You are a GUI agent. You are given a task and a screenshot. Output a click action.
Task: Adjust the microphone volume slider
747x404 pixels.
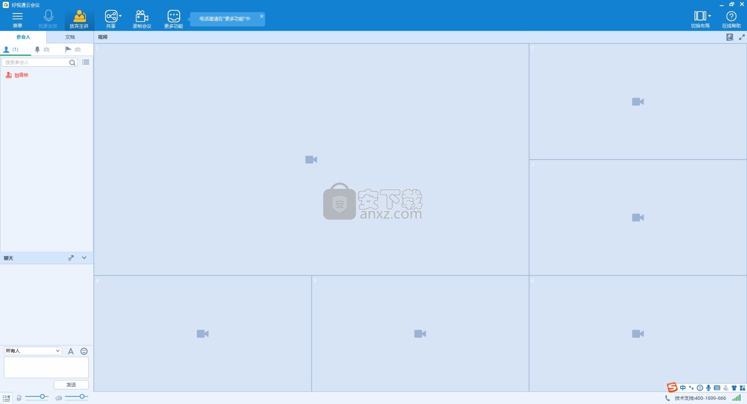pos(37,397)
